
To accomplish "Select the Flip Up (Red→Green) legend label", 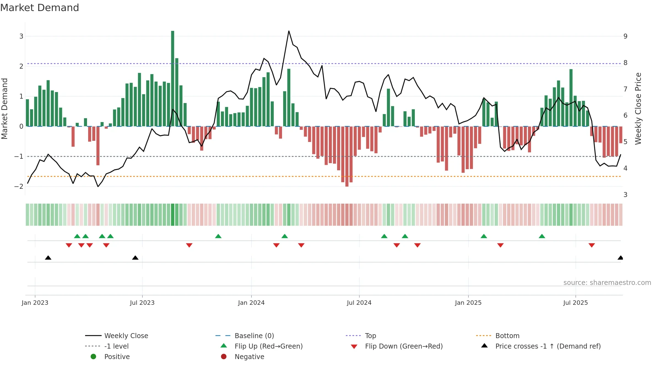I will coord(269,346).
